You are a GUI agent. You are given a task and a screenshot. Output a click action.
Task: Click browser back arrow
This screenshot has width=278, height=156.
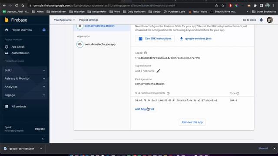pyautogui.click(x=4, y=6)
